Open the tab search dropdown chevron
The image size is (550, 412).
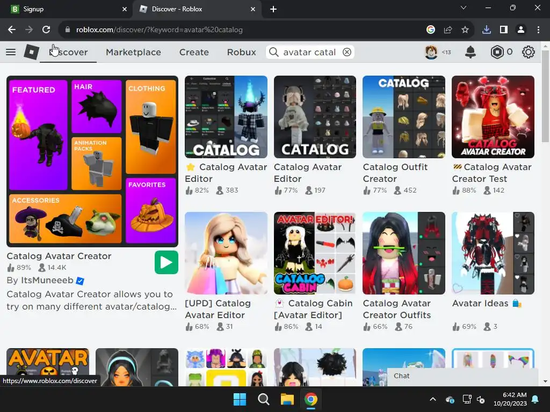464,8
